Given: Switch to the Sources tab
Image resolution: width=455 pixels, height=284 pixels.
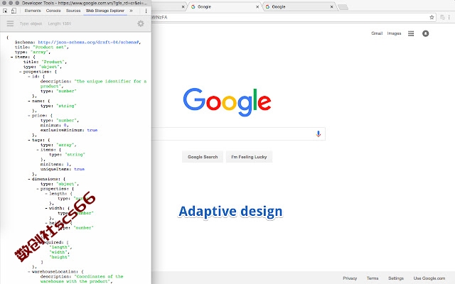Looking at the screenshot, I should 73,11.
